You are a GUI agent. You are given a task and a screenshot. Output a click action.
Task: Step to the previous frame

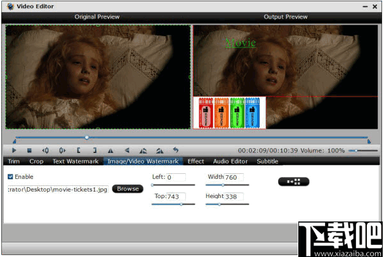(x=46, y=150)
